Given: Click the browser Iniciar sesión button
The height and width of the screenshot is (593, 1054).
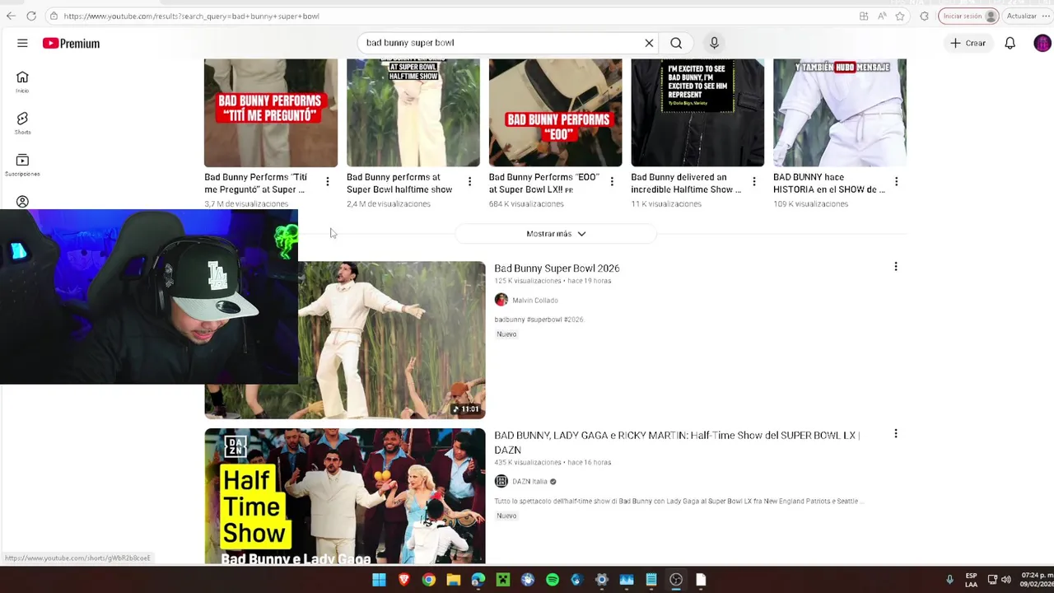Looking at the screenshot, I should (x=970, y=16).
